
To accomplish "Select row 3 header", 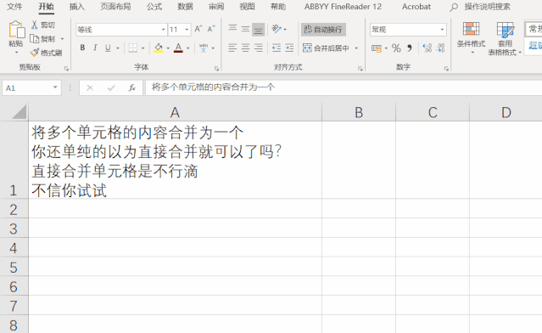I will point(14,229).
